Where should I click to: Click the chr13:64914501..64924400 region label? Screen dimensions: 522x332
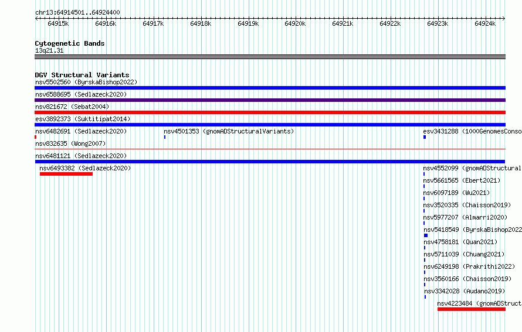tap(77, 13)
